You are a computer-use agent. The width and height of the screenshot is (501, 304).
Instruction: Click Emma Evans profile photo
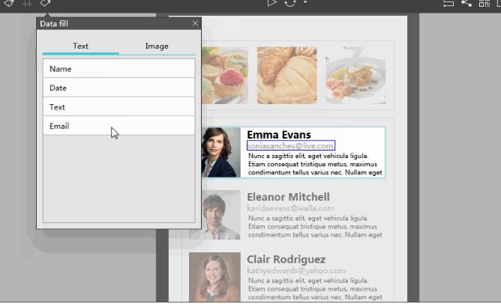click(x=220, y=152)
